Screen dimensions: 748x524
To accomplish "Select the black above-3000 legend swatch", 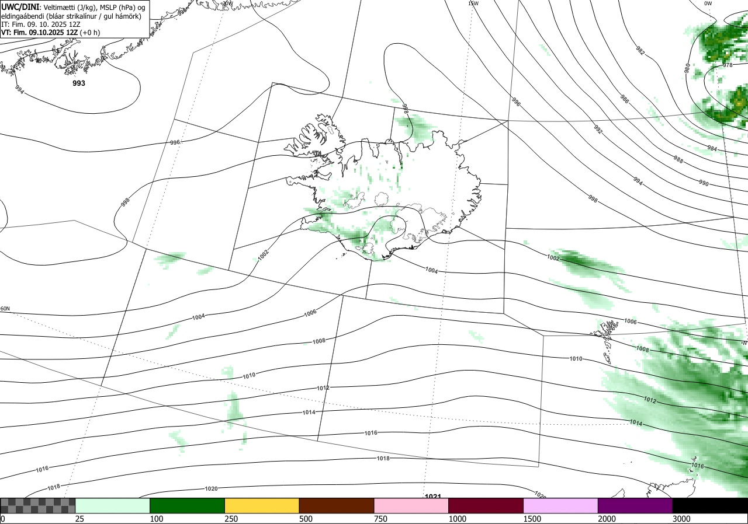I will pyautogui.click(x=710, y=505).
